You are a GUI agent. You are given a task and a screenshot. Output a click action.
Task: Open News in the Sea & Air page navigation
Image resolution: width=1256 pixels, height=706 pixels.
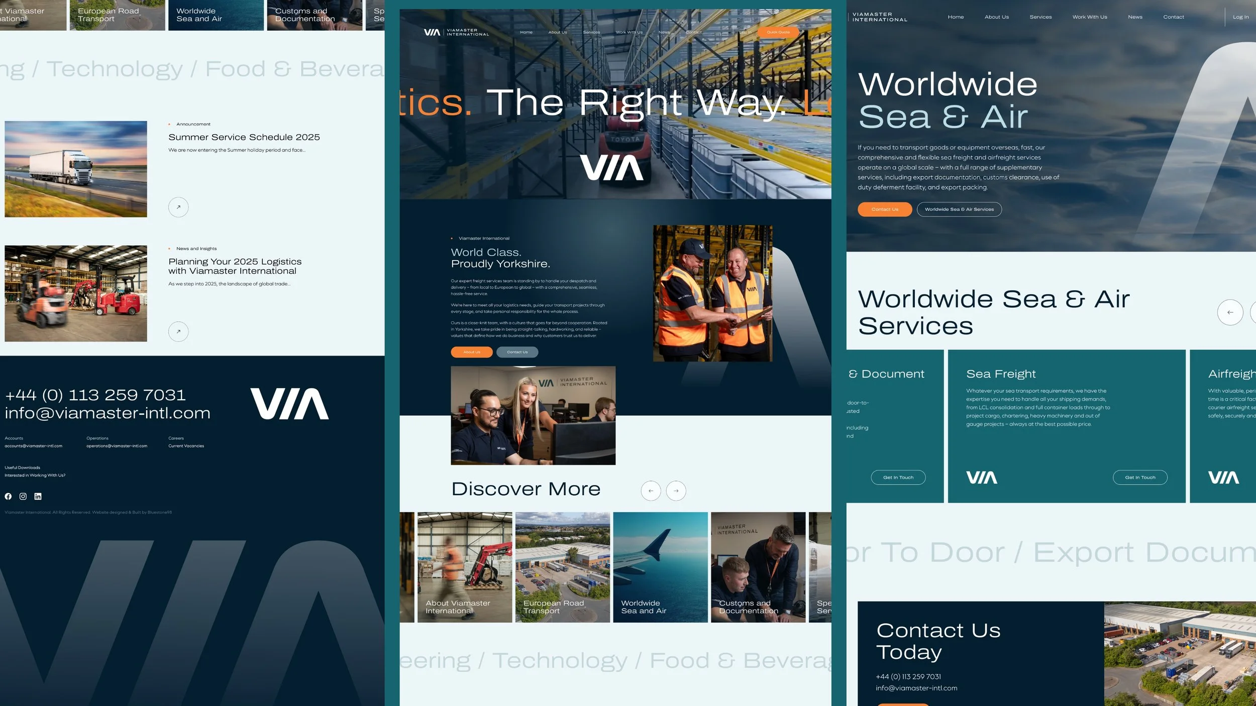(x=1135, y=17)
